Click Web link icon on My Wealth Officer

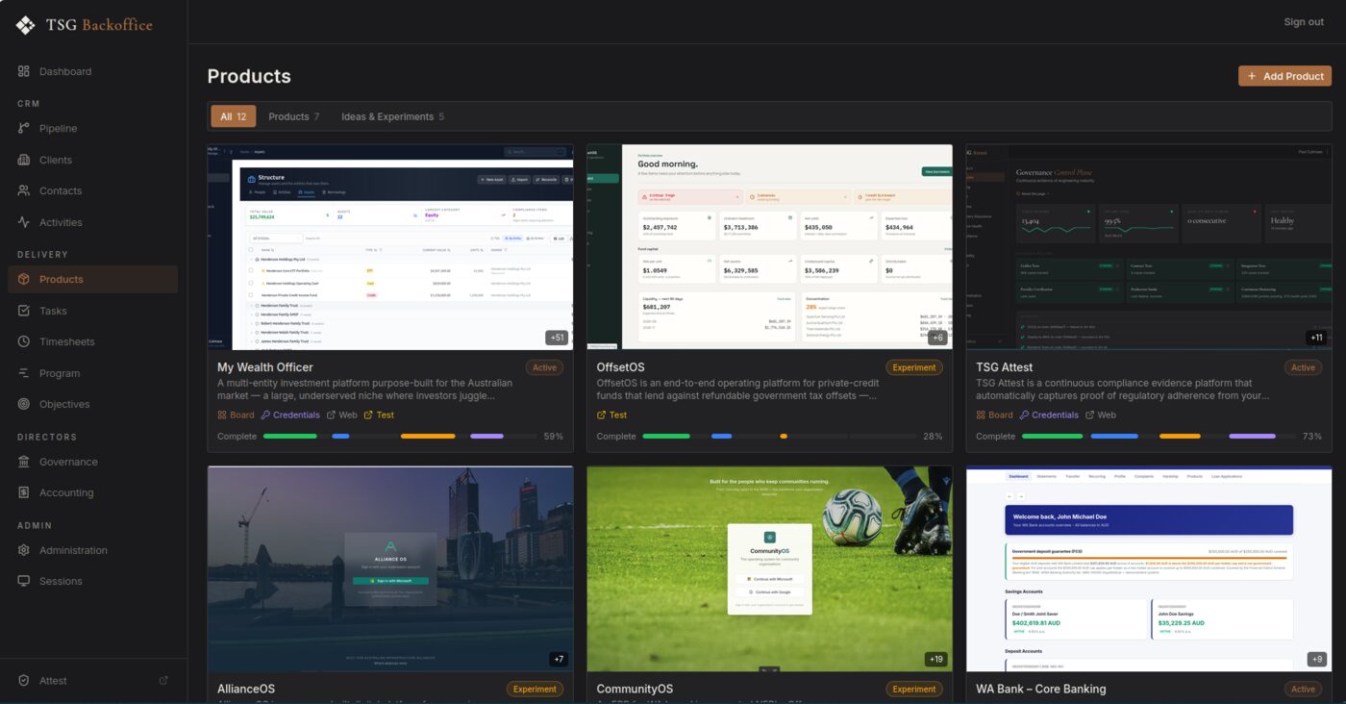click(x=331, y=415)
